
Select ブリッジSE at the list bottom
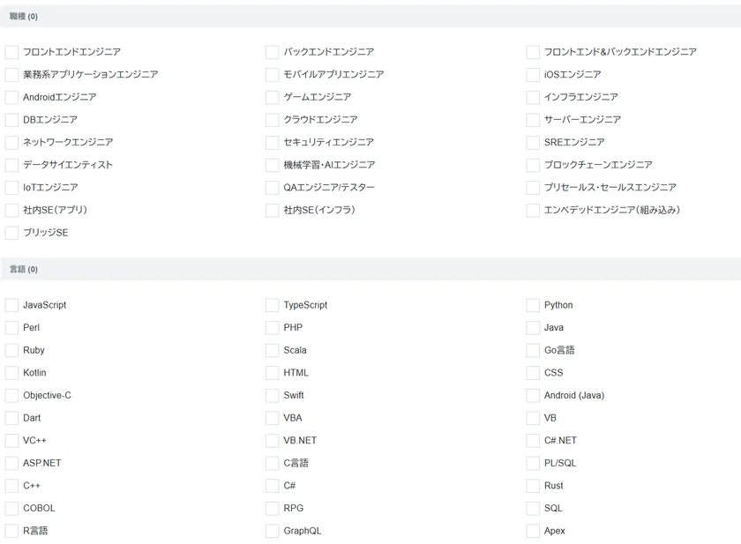click(11, 233)
